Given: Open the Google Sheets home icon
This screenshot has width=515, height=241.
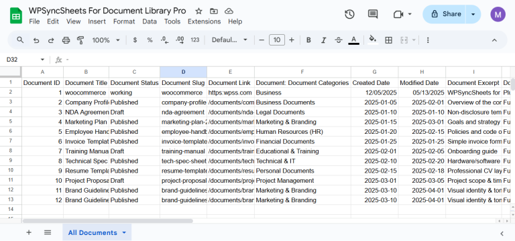Looking at the screenshot, I should (16, 16).
